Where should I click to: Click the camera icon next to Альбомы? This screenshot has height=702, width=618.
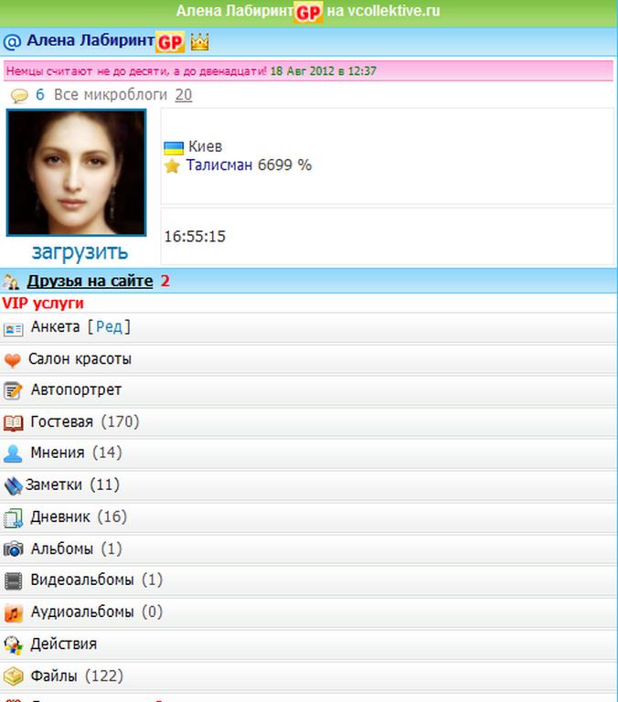13,549
